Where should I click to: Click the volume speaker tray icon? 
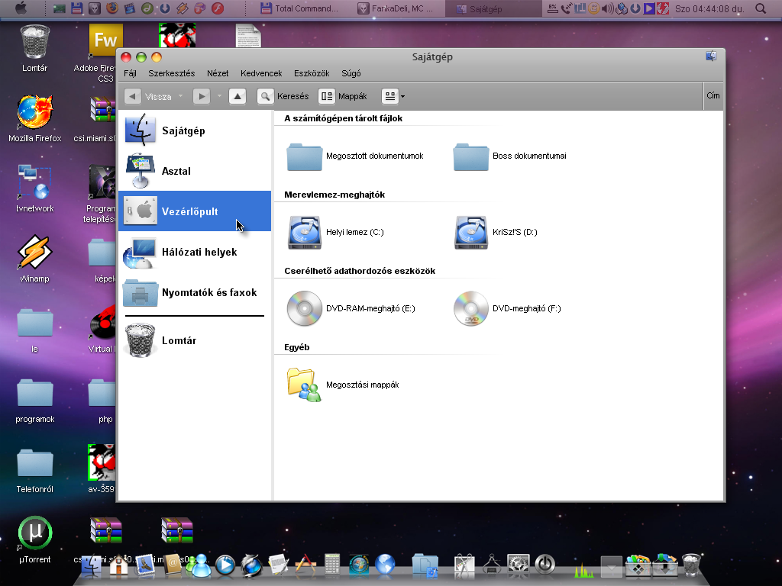pyautogui.click(x=607, y=8)
